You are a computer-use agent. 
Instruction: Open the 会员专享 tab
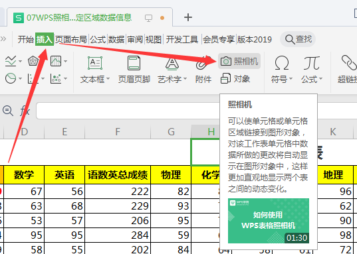[219, 39]
